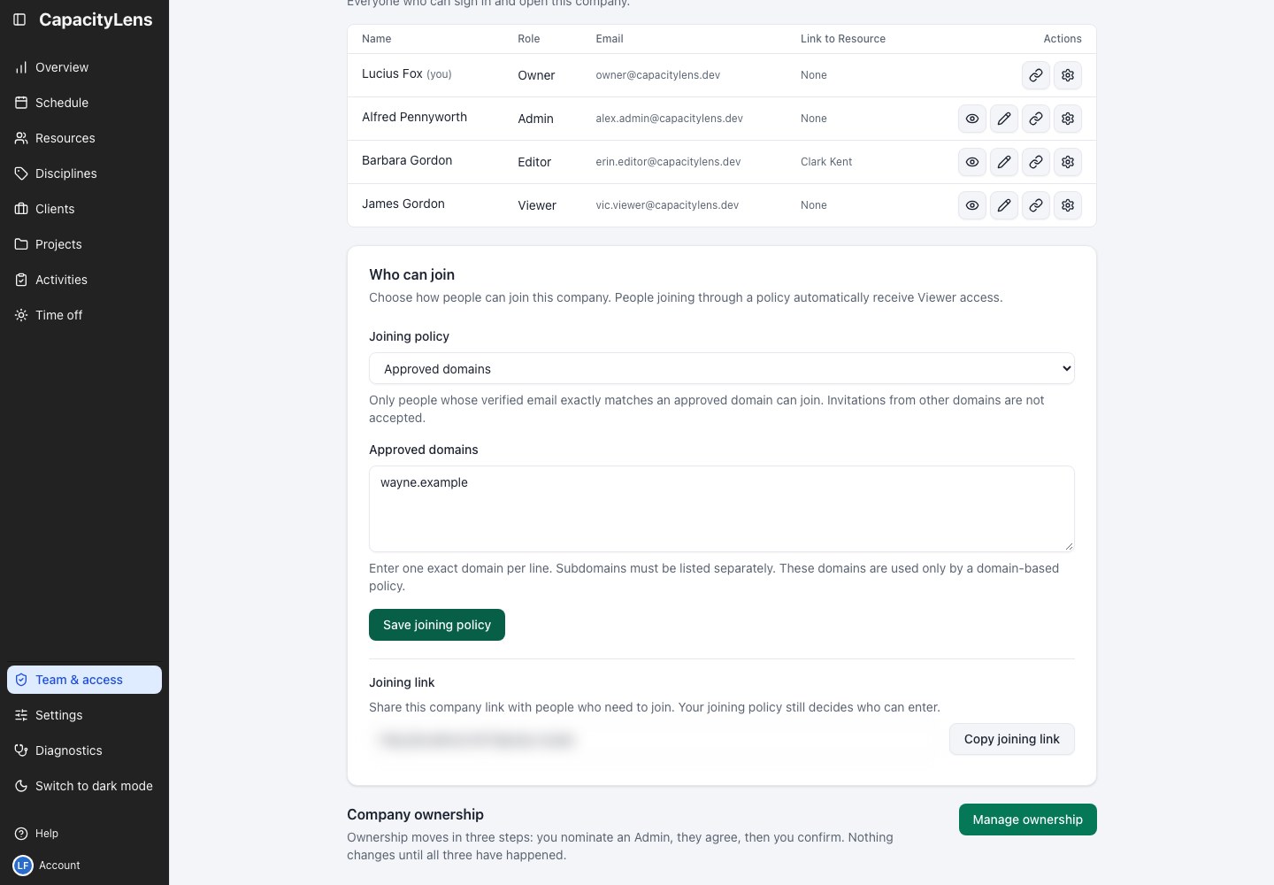Viewport: 1274px width, 885px height.
Task: Open Manage ownership
Action: tap(1028, 820)
